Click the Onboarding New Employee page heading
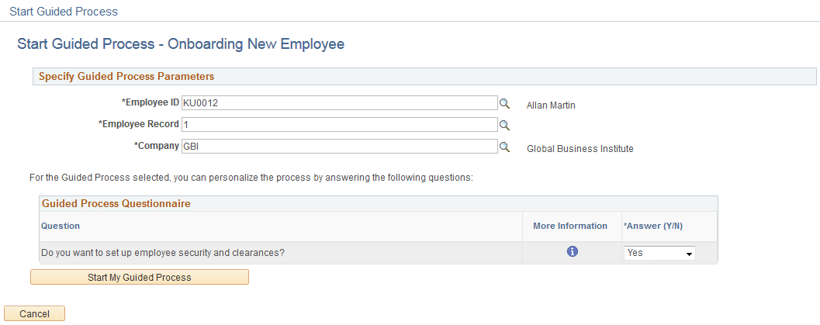This screenshot has height=325, width=820. point(181,44)
